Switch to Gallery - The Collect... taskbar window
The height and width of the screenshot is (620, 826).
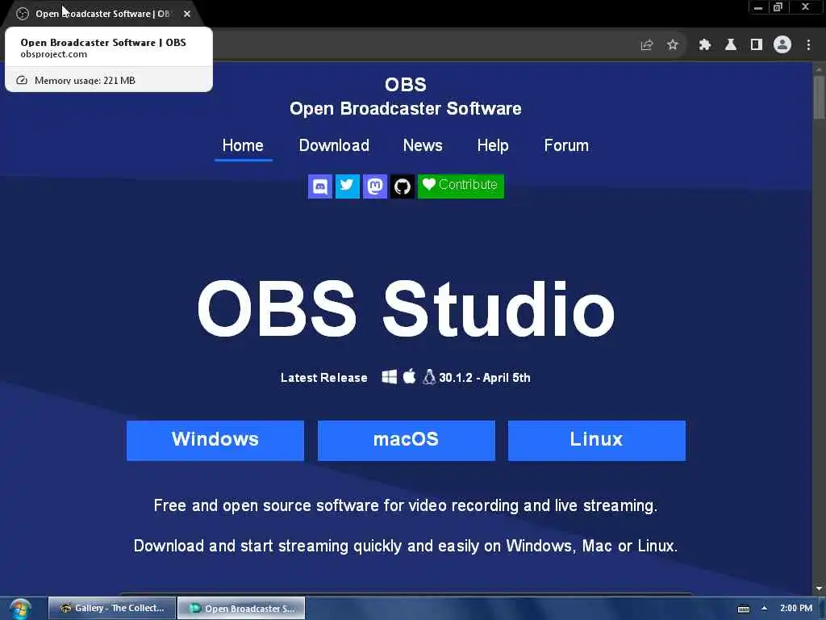pos(111,608)
